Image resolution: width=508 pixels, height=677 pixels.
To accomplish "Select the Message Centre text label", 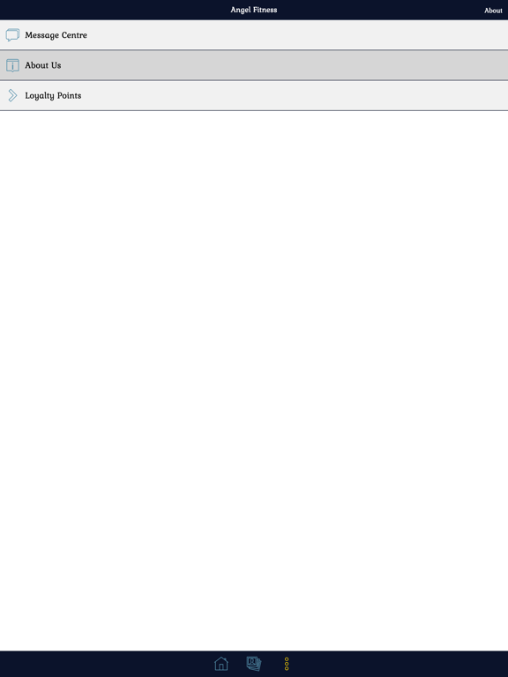I will [56, 35].
